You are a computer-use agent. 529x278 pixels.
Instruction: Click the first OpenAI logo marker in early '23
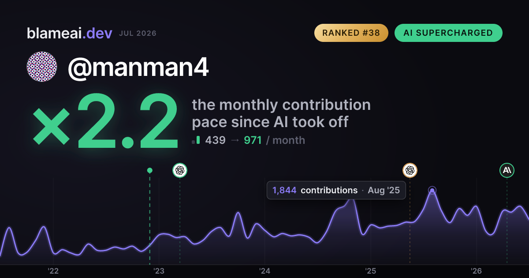coord(180,170)
